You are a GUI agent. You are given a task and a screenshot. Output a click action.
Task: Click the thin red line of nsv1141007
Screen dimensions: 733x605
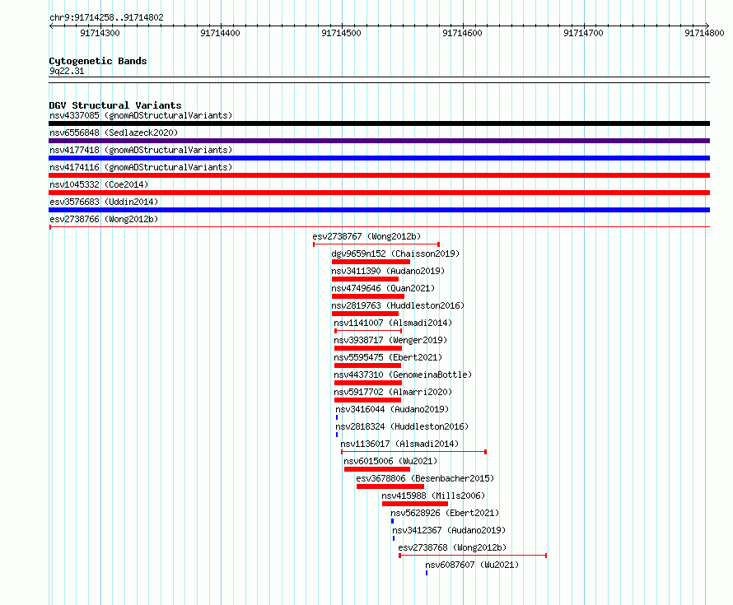coord(368,331)
